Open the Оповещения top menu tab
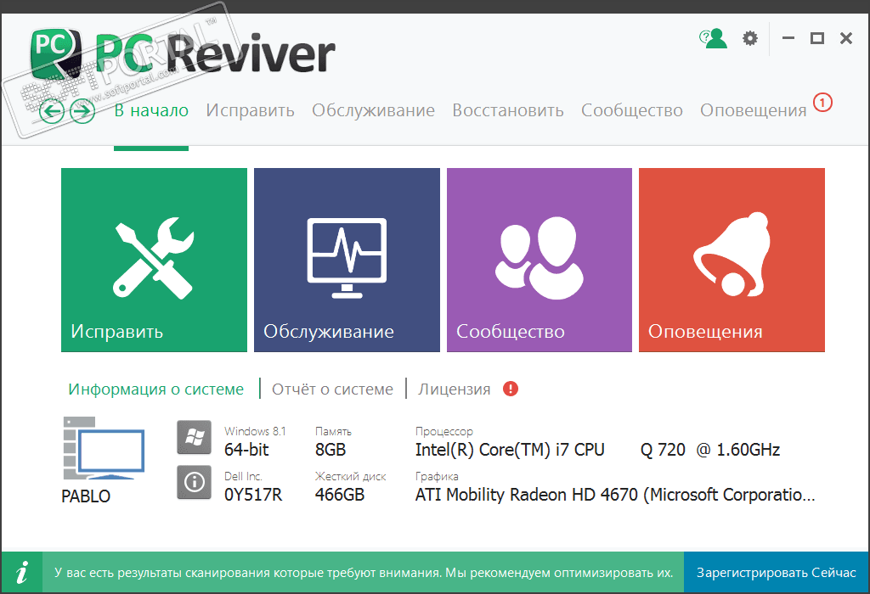 click(754, 110)
